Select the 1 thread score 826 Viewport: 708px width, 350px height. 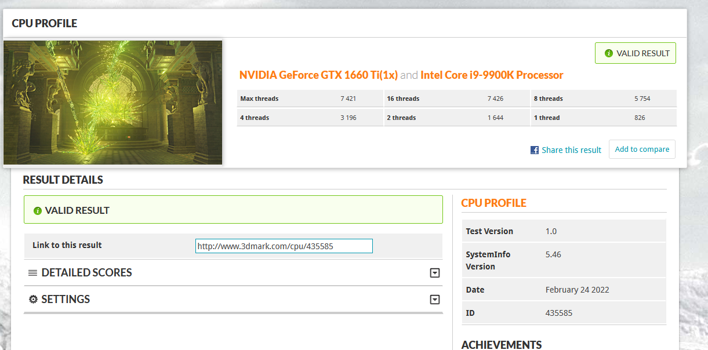[x=640, y=118]
